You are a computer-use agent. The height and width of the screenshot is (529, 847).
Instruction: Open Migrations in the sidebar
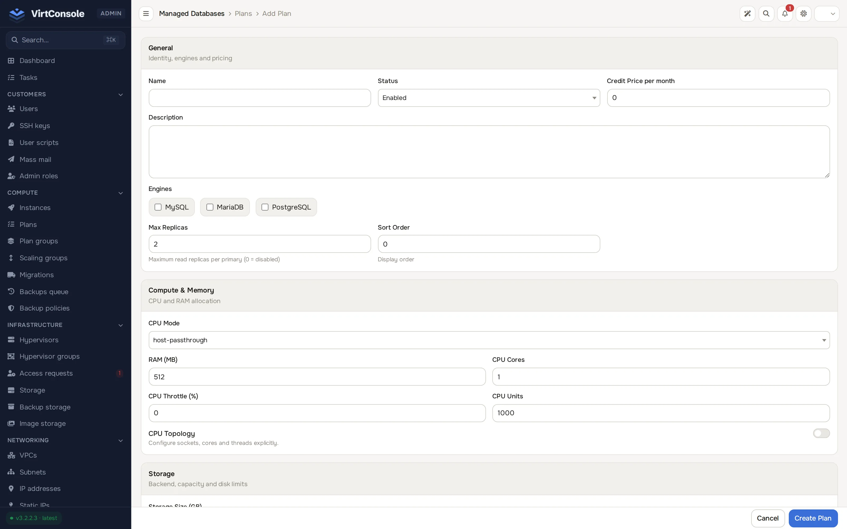pyautogui.click(x=65, y=275)
